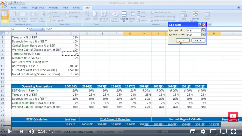
Task: Switch to the Formulas ribbon tab
Action: pos(53,8)
